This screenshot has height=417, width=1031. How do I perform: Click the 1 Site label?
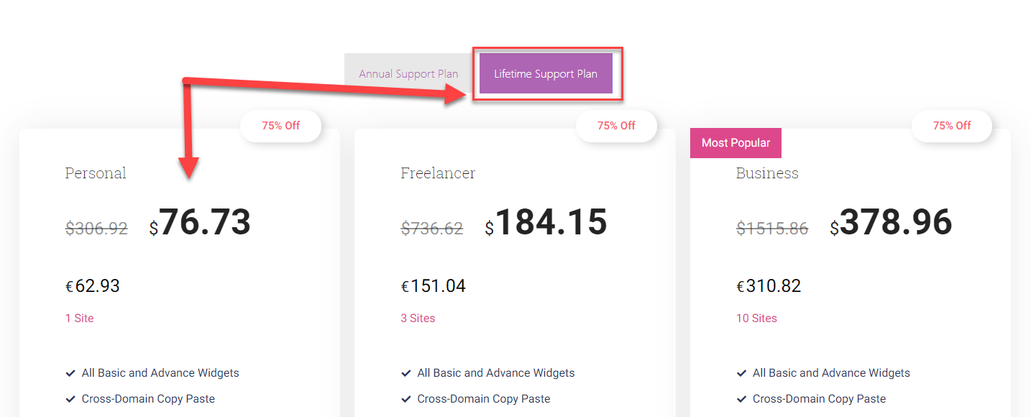tap(80, 319)
